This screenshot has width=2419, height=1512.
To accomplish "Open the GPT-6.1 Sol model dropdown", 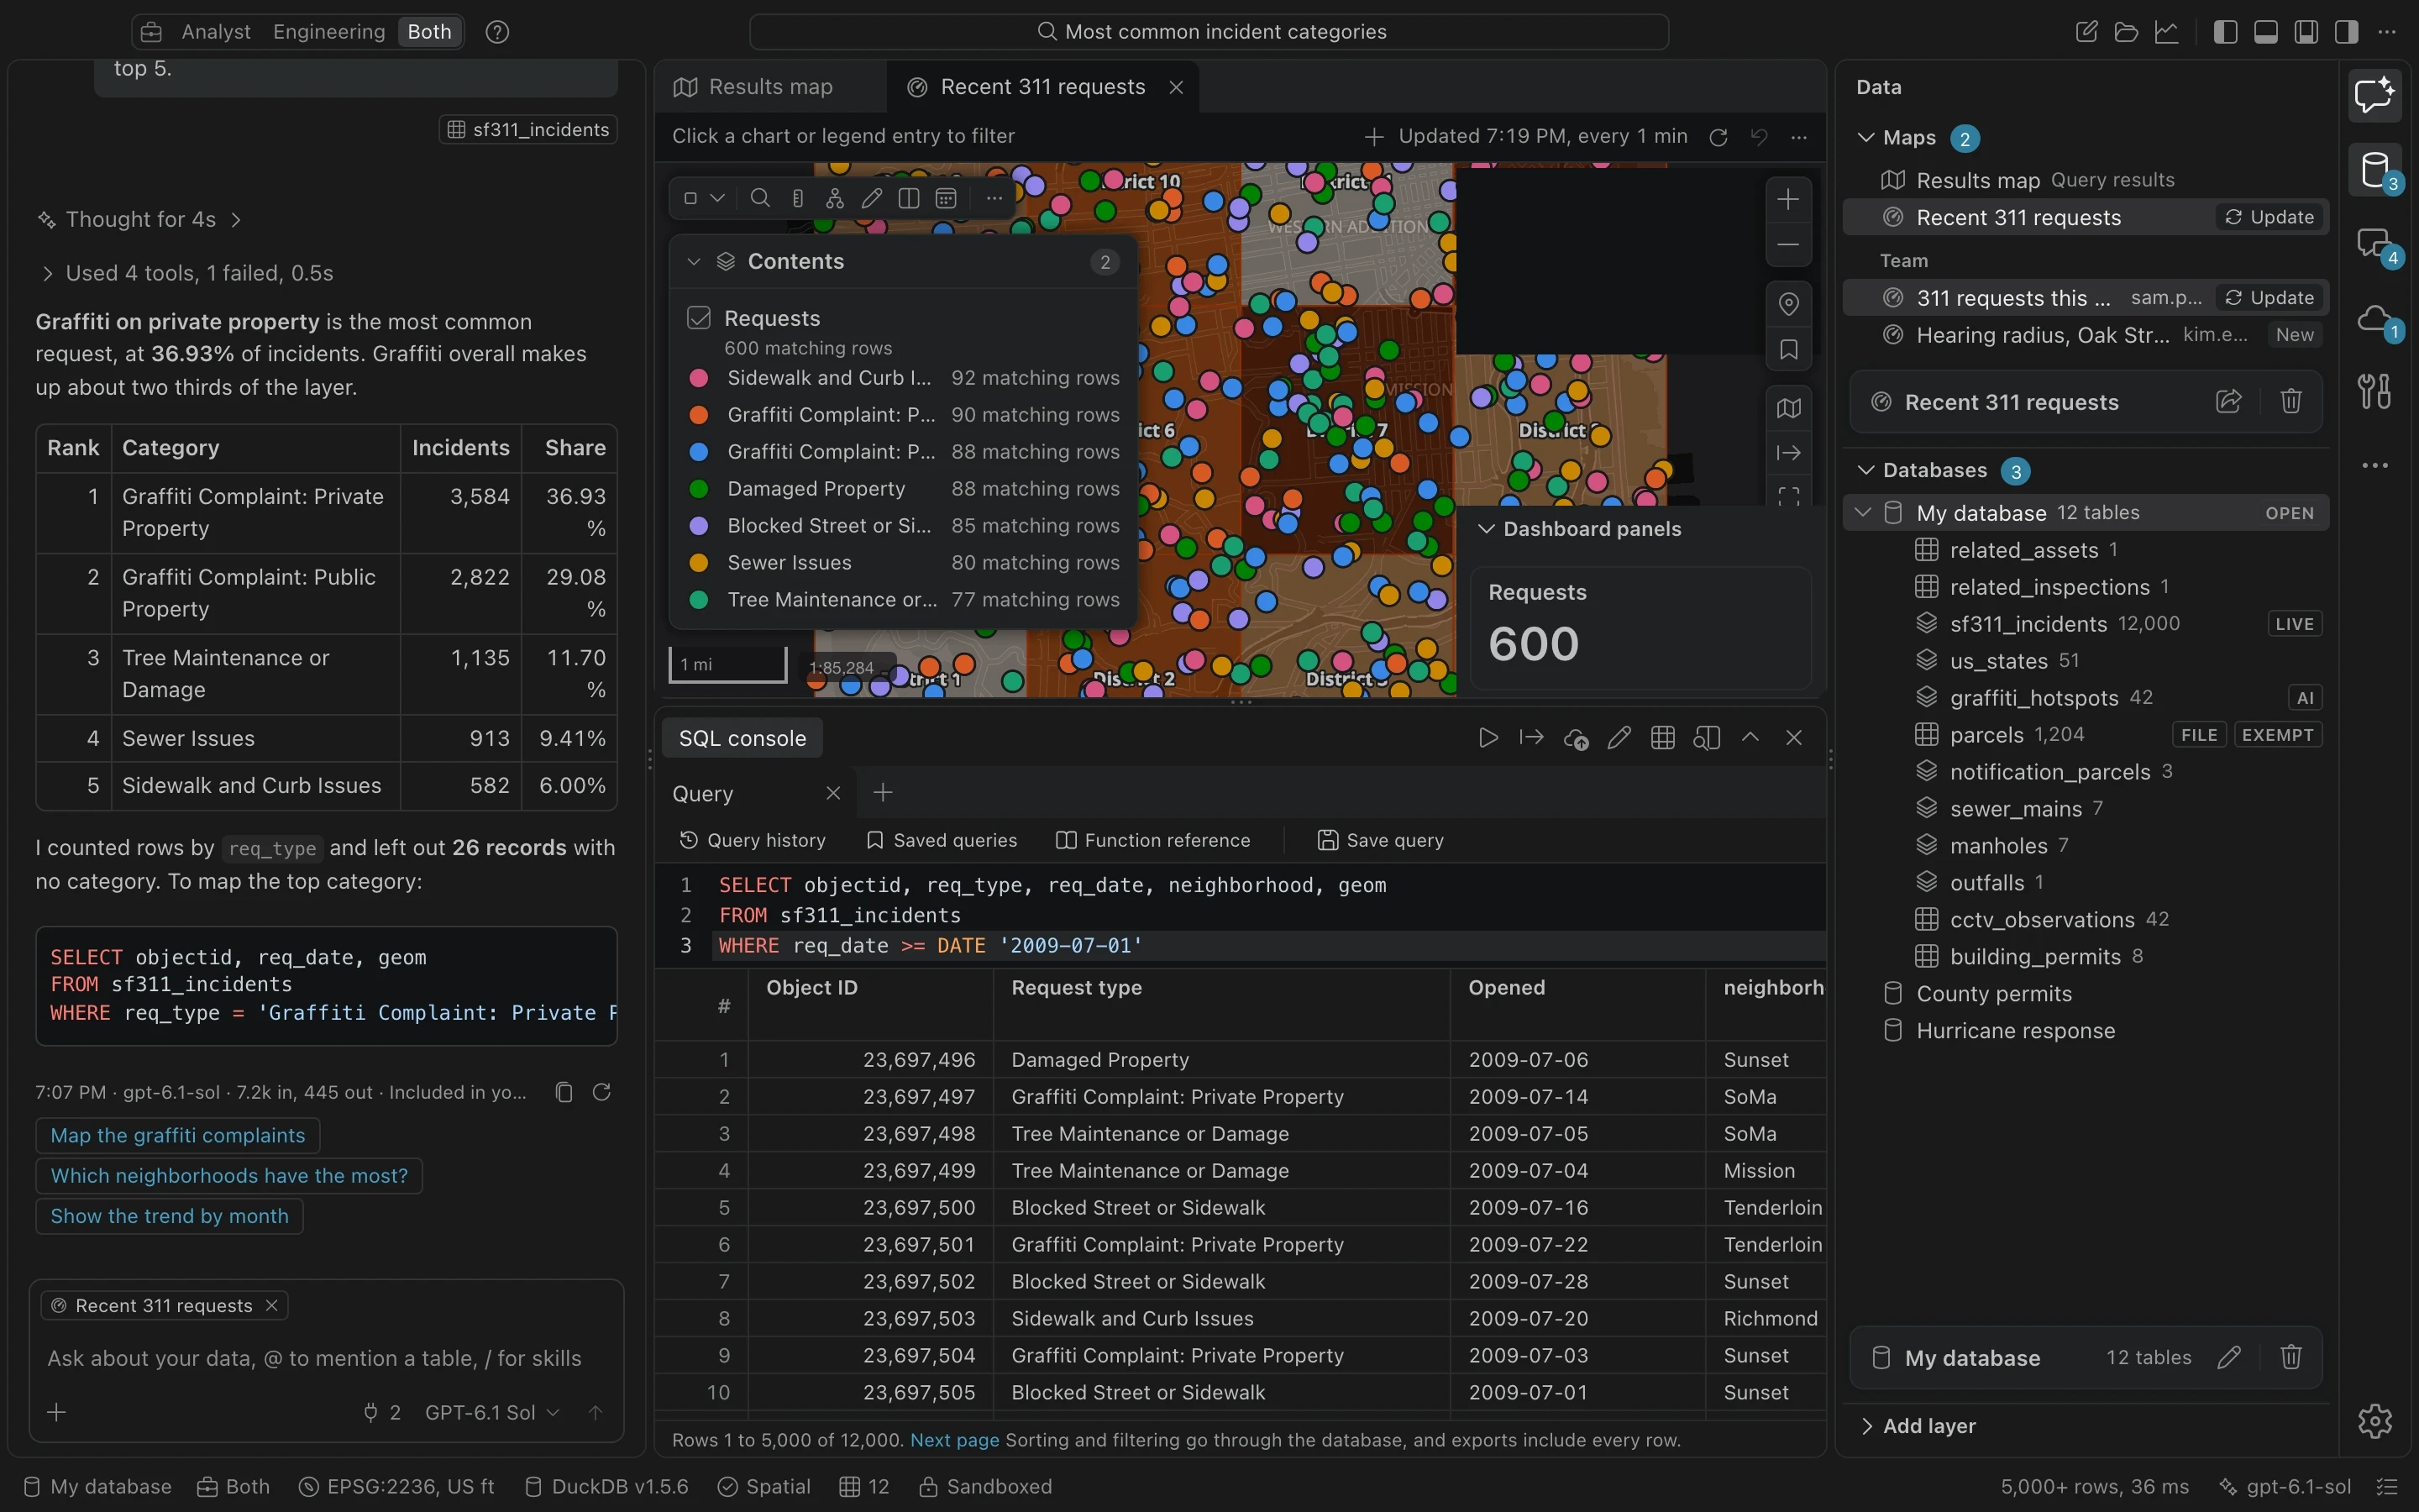I will [x=492, y=1412].
